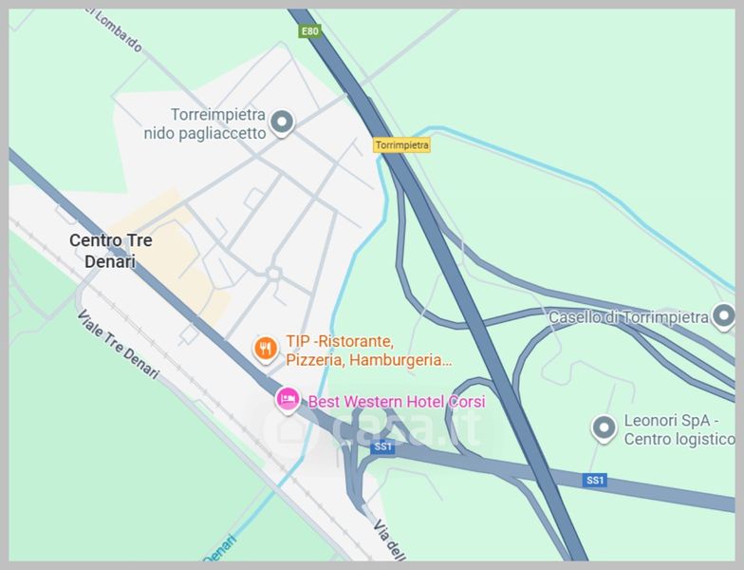Click the Leonori SpA - Centro logistico text
The height and width of the screenshot is (570, 744).
coord(679,429)
